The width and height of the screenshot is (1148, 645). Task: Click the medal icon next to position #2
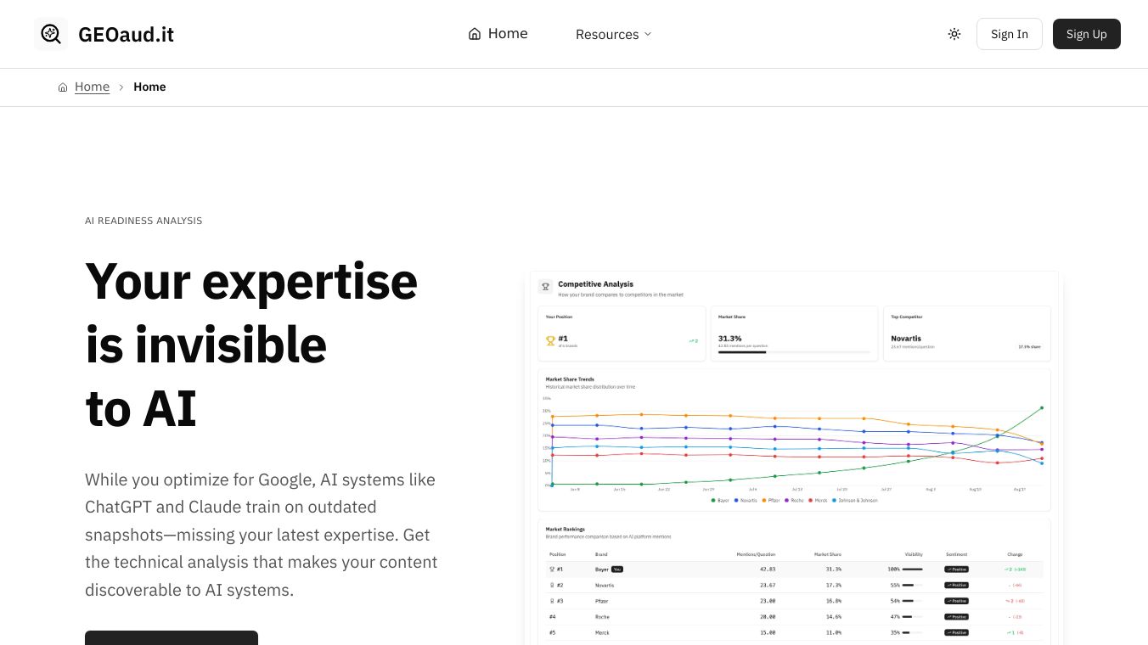tap(552, 585)
